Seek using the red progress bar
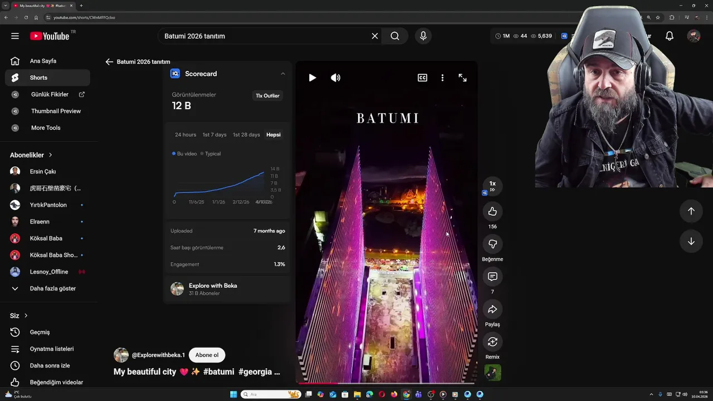Image resolution: width=713 pixels, height=401 pixels. pos(387,383)
